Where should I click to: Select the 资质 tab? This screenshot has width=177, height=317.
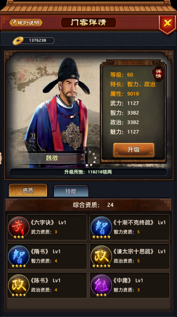(28, 190)
